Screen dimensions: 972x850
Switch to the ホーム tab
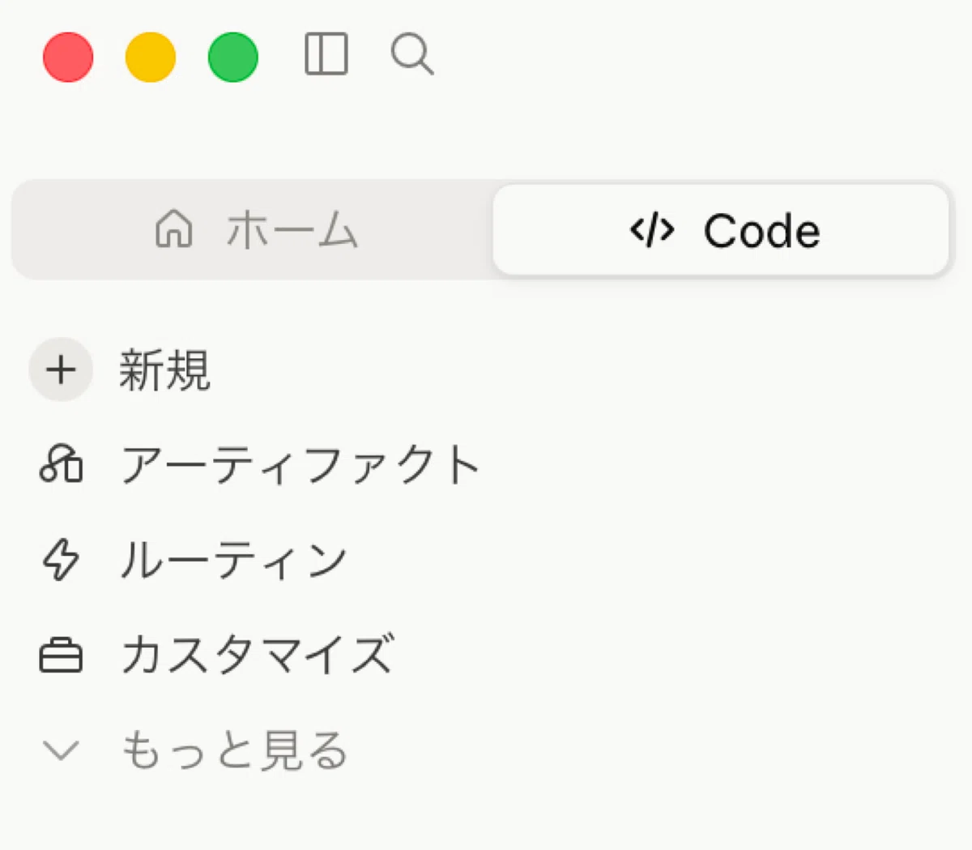click(x=254, y=230)
